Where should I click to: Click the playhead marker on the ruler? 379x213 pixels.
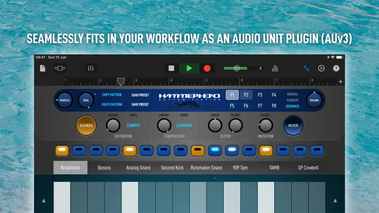[121, 82]
